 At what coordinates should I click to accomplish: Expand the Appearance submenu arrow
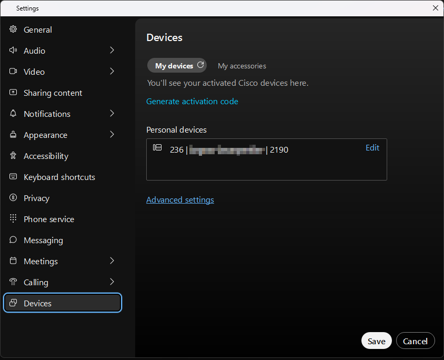point(112,135)
